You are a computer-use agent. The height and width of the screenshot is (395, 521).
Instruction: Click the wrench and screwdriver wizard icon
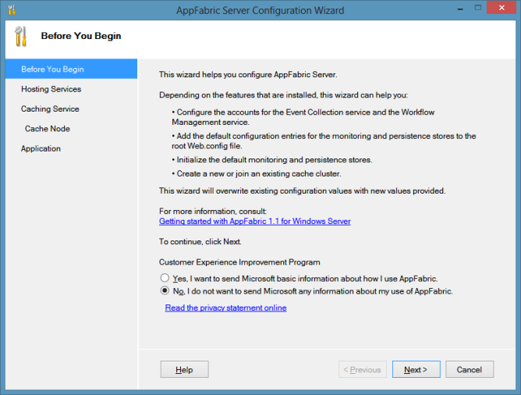point(21,37)
